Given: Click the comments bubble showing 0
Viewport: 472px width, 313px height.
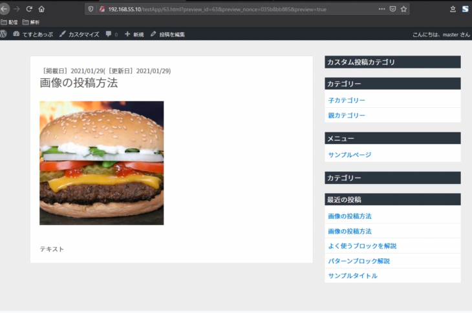Looking at the screenshot, I should point(112,34).
